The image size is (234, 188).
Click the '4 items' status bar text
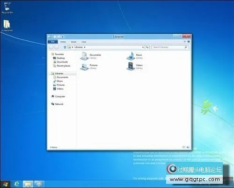(54, 147)
